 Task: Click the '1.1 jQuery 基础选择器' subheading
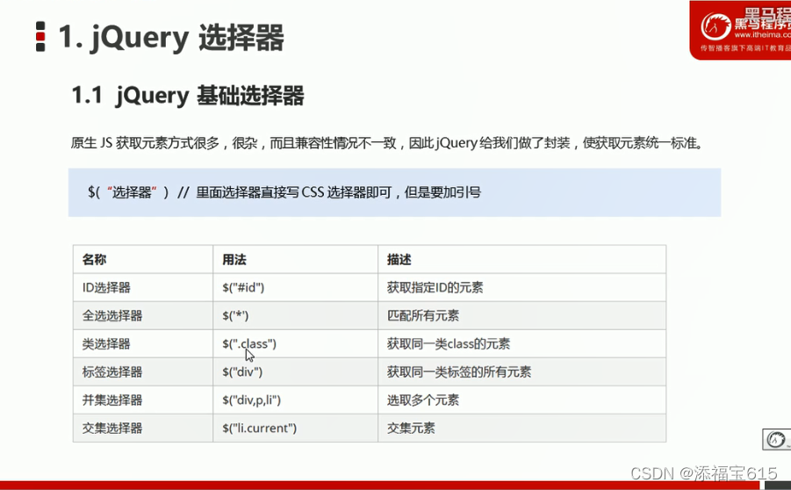(188, 96)
